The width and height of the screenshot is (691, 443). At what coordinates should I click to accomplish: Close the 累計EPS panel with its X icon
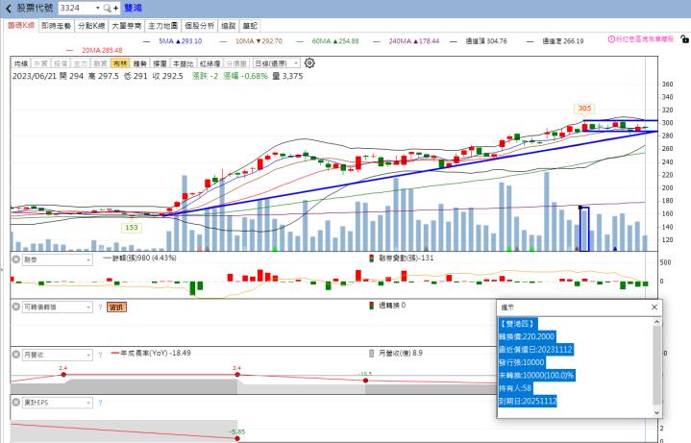(x=15, y=401)
